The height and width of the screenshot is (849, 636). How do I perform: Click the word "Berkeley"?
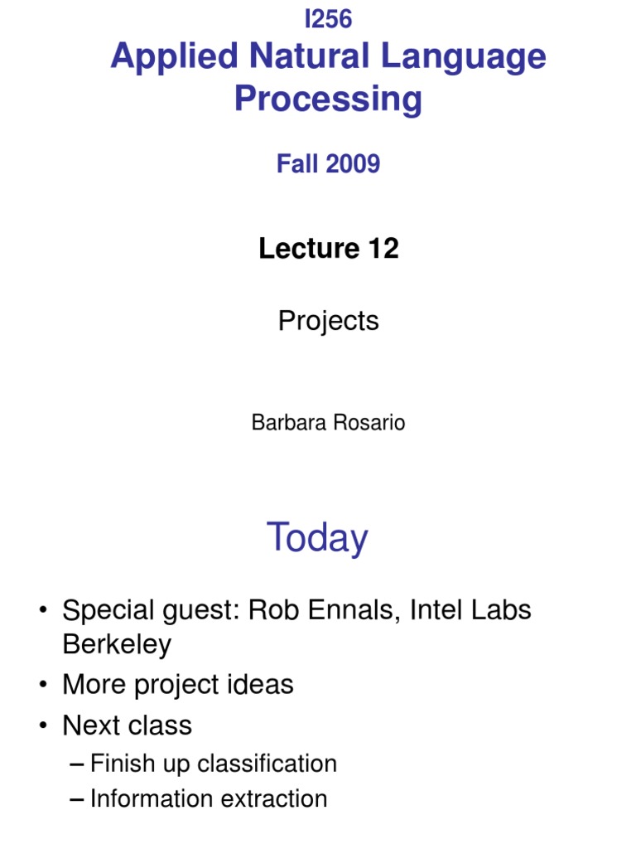tap(117, 644)
